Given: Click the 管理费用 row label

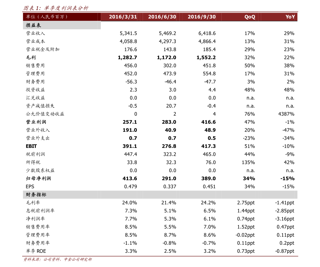Looking at the screenshot, I should [35, 74].
